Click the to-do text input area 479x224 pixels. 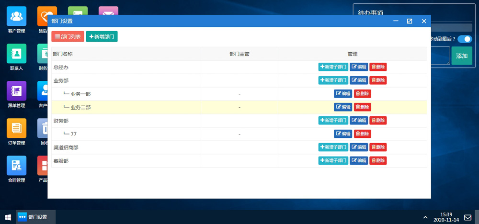pos(440,56)
